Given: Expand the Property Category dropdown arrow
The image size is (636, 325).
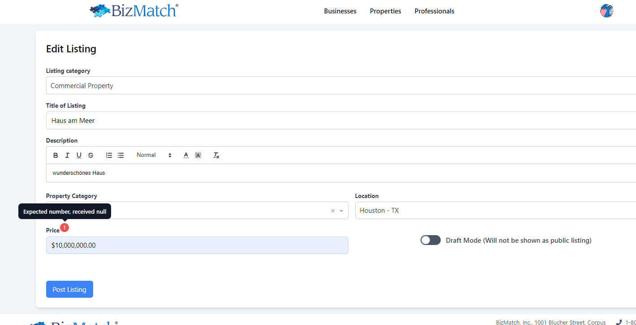Looking at the screenshot, I should [x=341, y=211].
